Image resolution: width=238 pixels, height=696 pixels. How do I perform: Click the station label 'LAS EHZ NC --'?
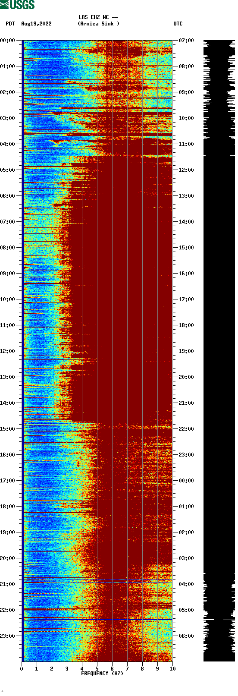pos(98,17)
